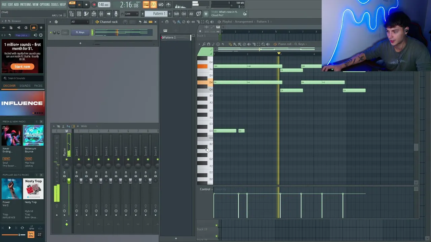Open the FILE menu

pos(4,4)
